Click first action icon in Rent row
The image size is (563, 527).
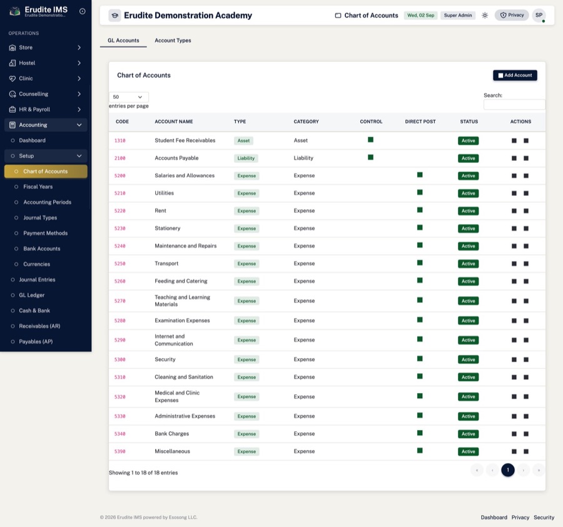(x=514, y=211)
